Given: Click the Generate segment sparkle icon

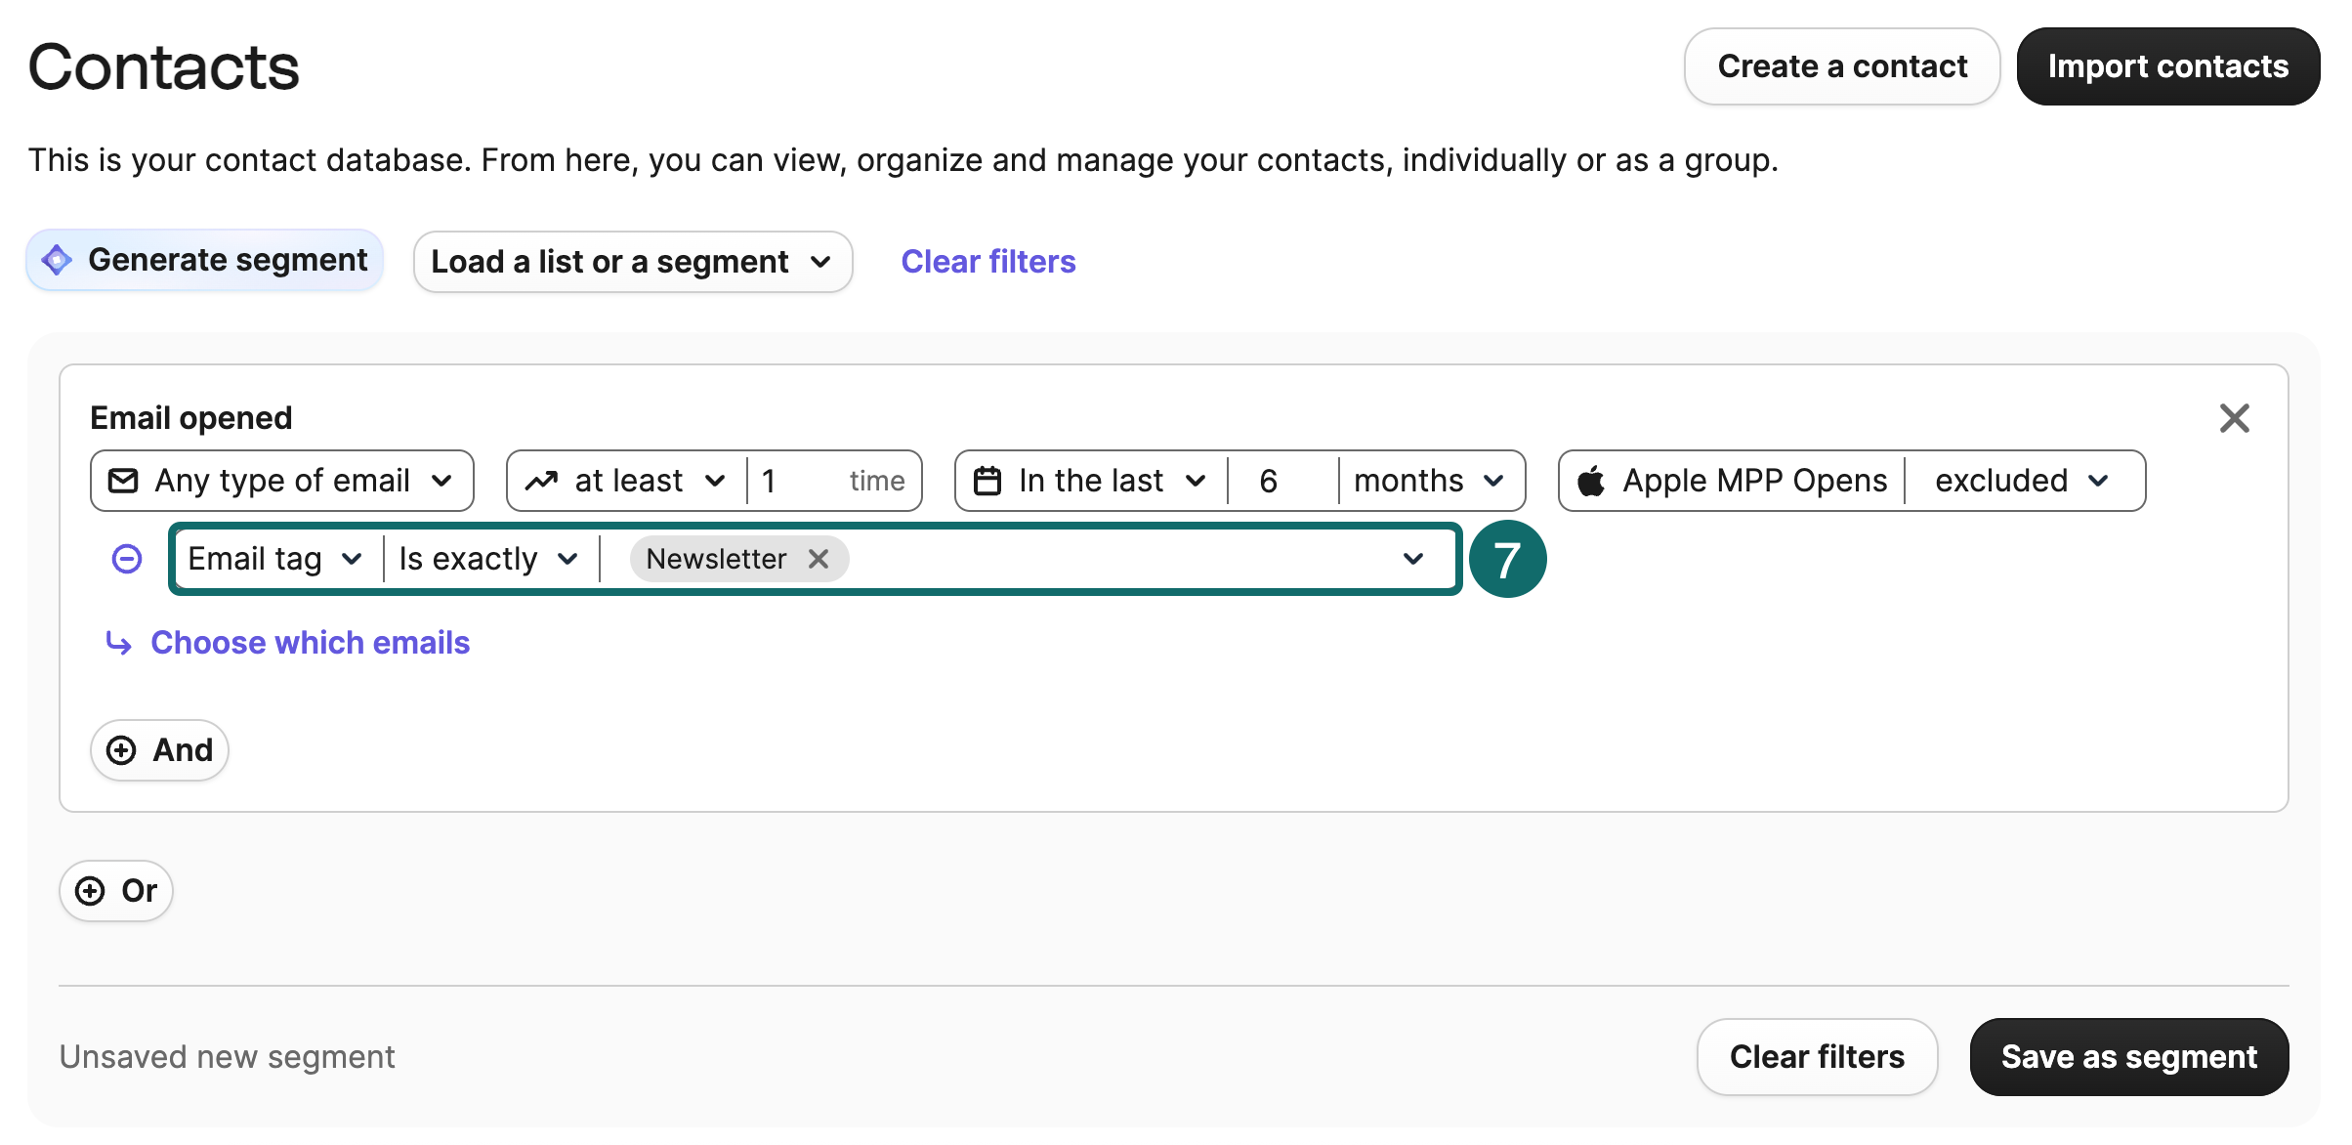Looking at the screenshot, I should [57, 260].
